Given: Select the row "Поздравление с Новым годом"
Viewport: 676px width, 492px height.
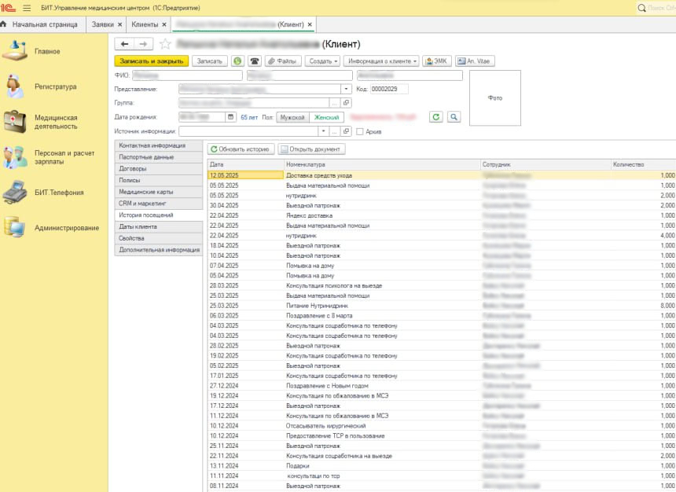Looking at the screenshot, I should point(442,386).
